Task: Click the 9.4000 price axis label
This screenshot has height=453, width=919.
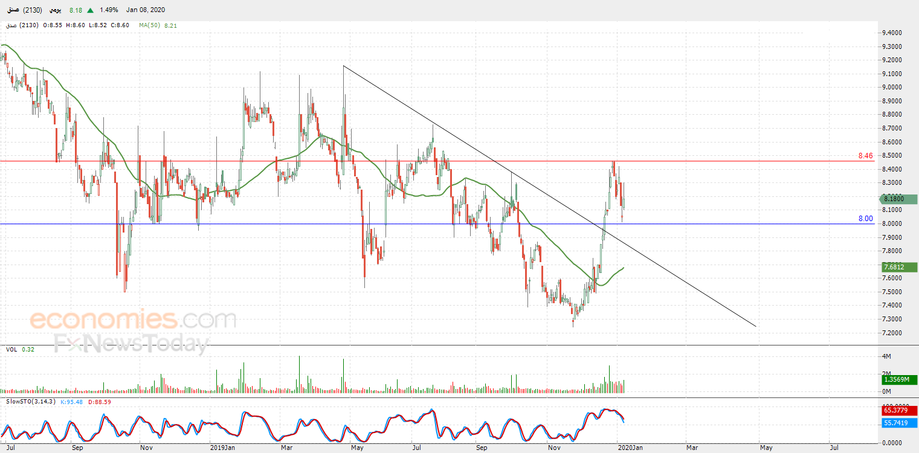Action: point(893,33)
